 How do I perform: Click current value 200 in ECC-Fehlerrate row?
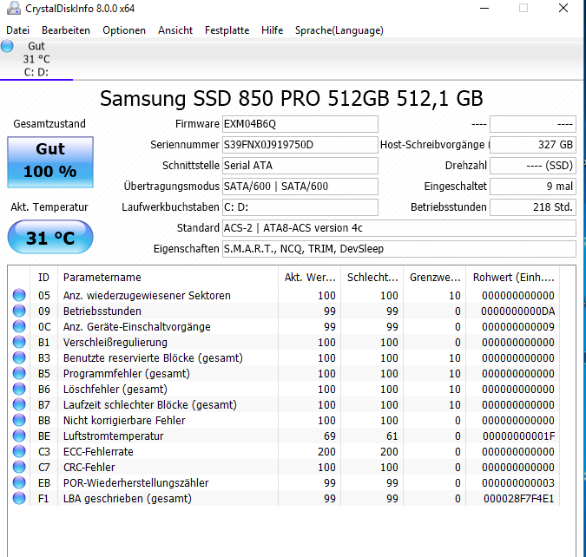326,452
